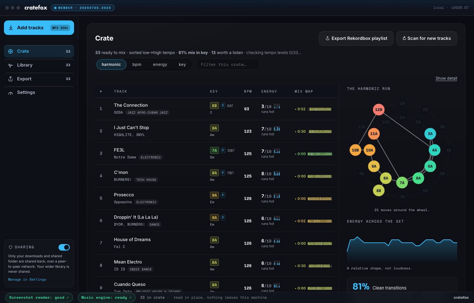Select the House of Dreams track title
Image resolution: width=474 pixels, height=303 pixels.
(132, 240)
